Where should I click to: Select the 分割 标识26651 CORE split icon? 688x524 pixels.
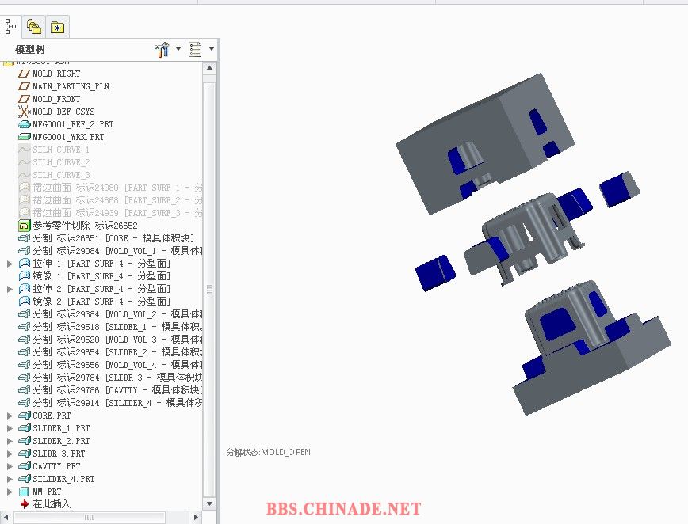tap(24, 238)
